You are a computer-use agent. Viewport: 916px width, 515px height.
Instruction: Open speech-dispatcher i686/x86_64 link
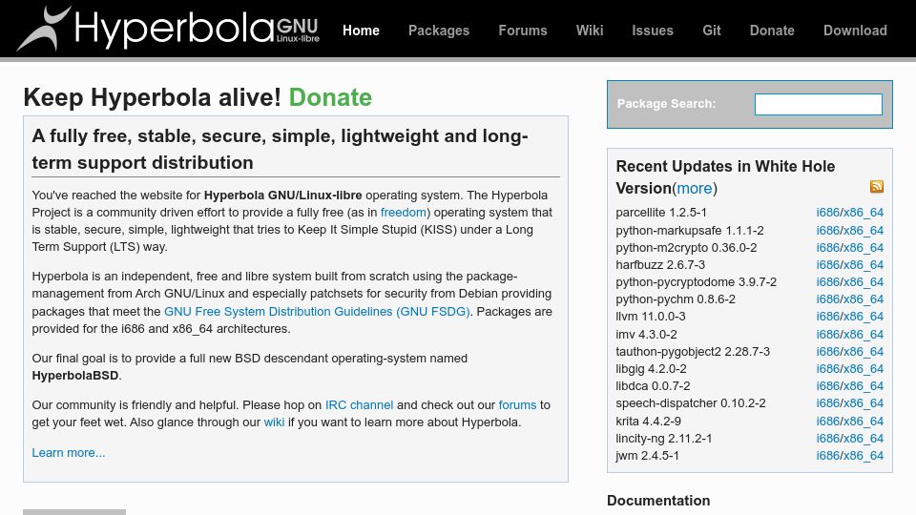(850, 402)
